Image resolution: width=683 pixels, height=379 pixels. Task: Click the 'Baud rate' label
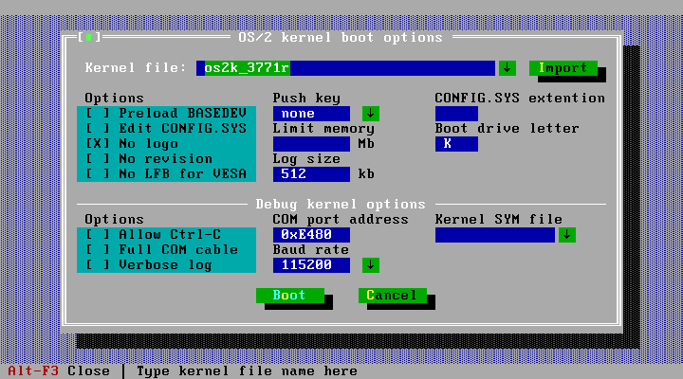[x=311, y=250]
